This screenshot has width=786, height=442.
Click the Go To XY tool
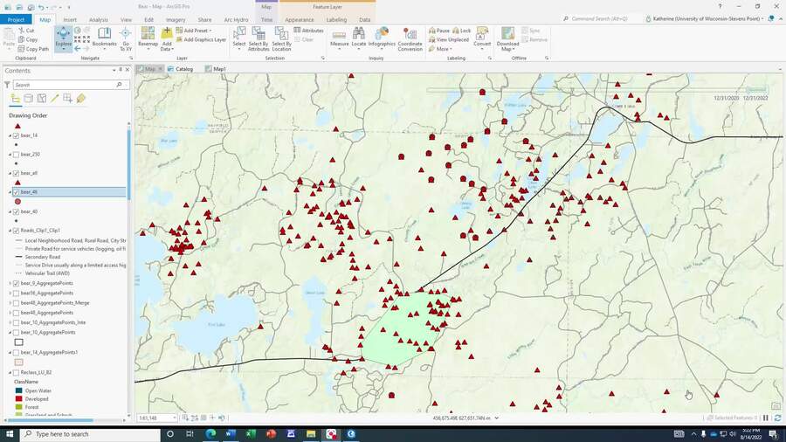[x=126, y=37]
